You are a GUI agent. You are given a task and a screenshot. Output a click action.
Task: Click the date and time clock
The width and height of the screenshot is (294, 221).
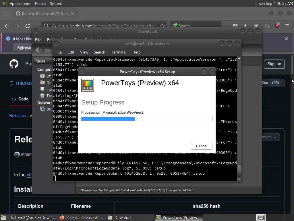[275, 3]
